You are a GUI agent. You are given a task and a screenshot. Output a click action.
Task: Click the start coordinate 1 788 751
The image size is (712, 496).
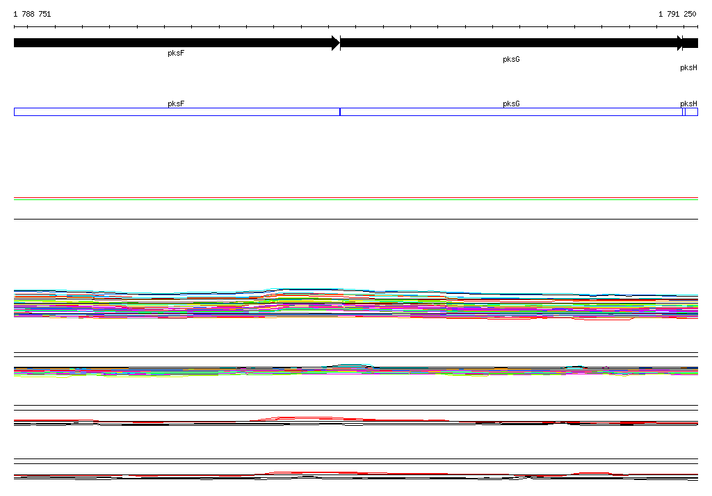[32, 14]
